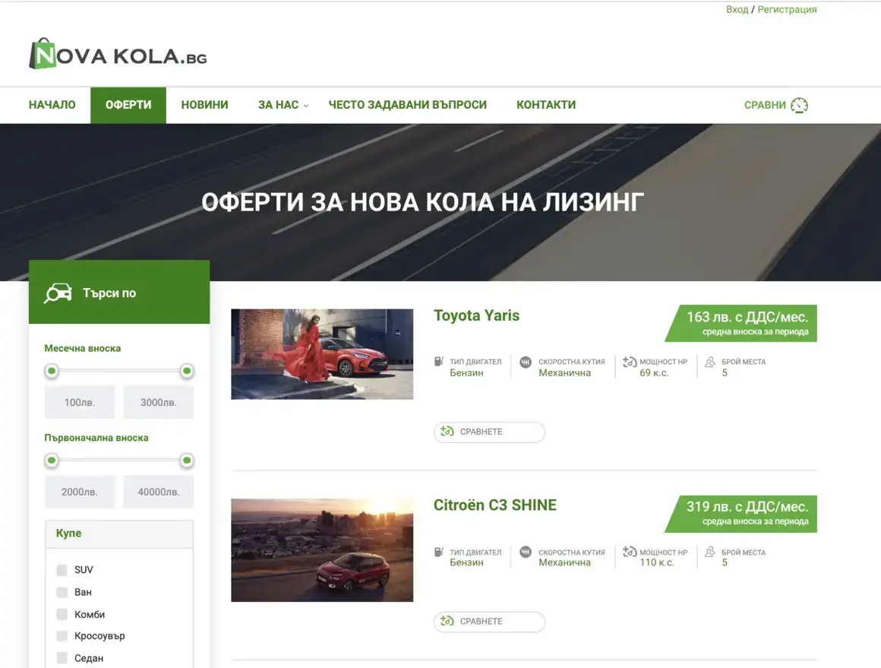This screenshot has width=881, height=668.
Task: Collapse the Купе filter panel header
Action: coord(119,533)
